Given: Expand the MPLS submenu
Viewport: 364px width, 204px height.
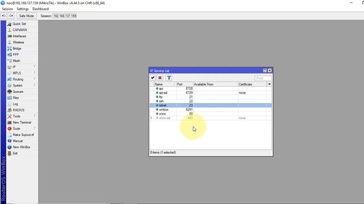Looking at the screenshot, I should (x=22, y=73).
